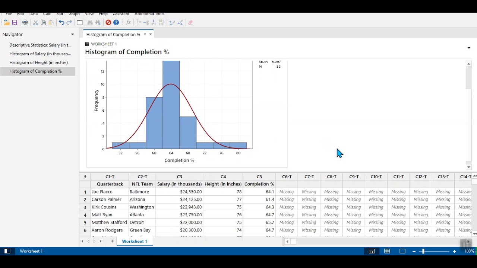Click the worksheet horizontal scroll left arrow

click(287, 242)
